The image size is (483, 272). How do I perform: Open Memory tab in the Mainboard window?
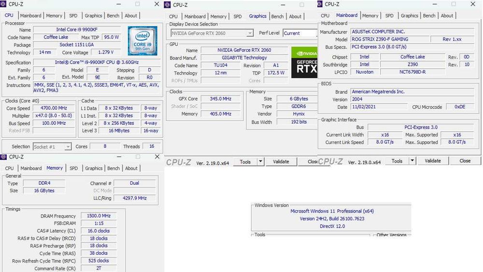pos(370,15)
